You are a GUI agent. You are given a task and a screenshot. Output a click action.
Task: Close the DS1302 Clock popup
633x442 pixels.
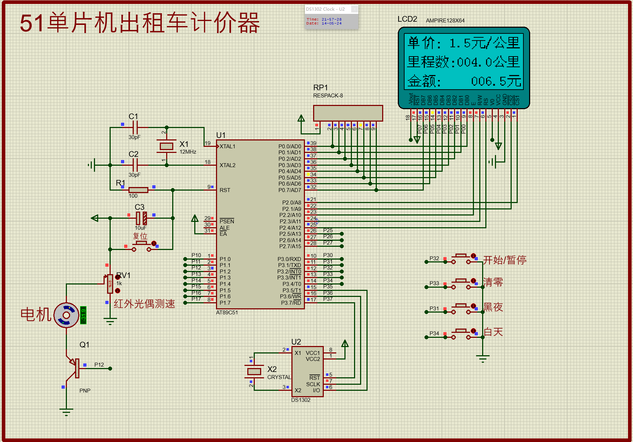(354, 9)
